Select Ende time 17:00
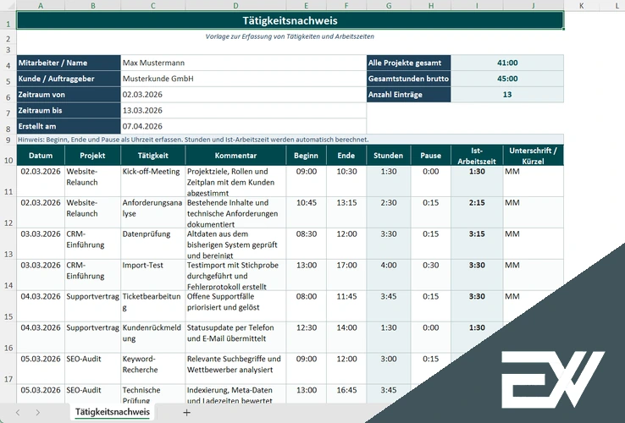Viewport: 625px width, 423px height. (x=346, y=275)
